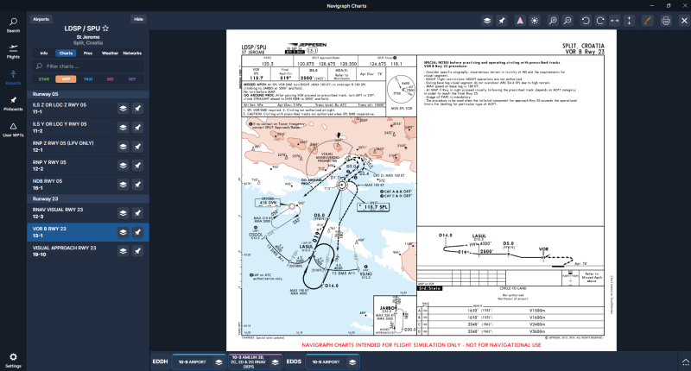This screenshot has height=371, width=691.
Task: Fit chart to width
Action: pos(615,21)
